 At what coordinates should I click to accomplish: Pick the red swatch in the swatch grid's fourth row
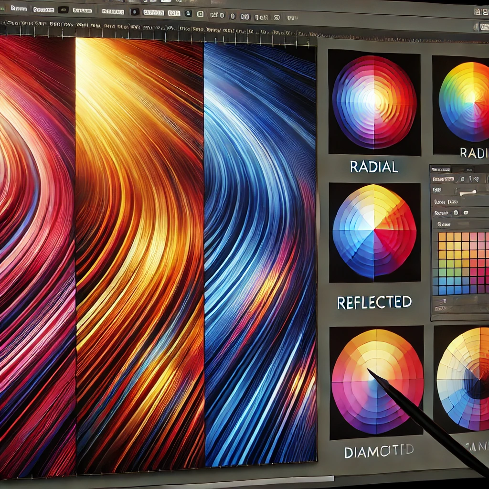473,263
